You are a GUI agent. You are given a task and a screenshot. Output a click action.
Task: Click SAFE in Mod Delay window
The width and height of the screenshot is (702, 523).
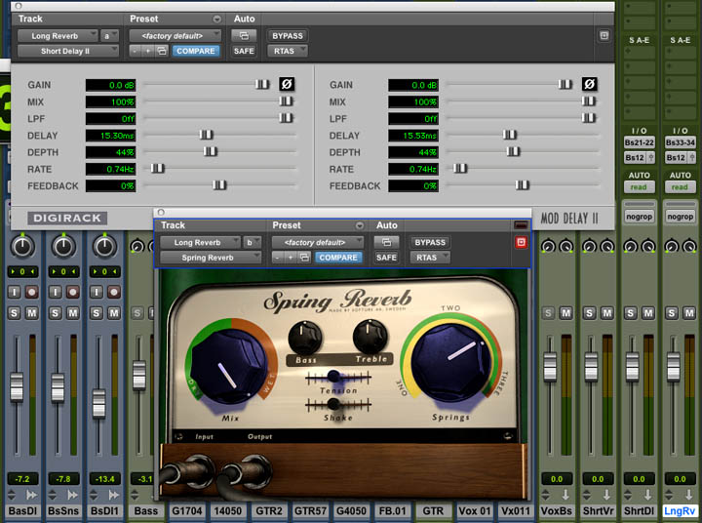tap(244, 51)
